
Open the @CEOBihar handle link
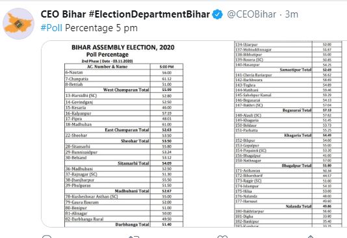[251, 14]
